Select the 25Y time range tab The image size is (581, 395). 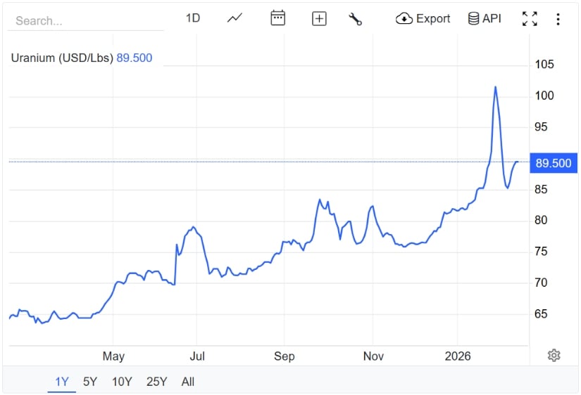coord(156,382)
